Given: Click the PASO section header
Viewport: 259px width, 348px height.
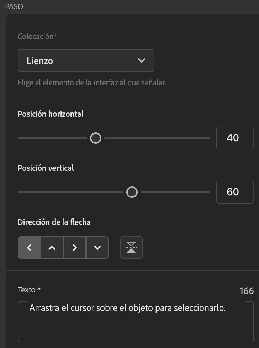Looking at the screenshot, I should coord(14,7).
